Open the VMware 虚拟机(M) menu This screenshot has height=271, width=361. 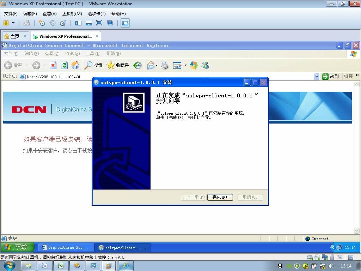click(72, 14)
